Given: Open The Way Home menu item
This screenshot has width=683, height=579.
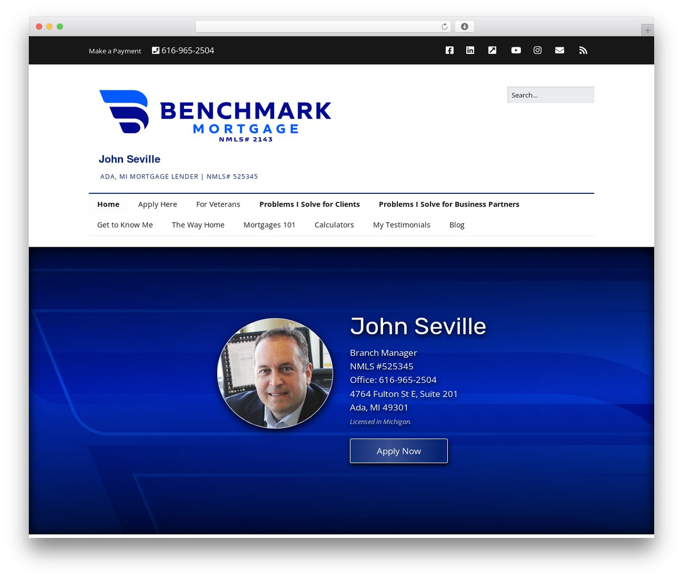Looking at the screenshot, I should pyautogui.click(x=198, y=225).
